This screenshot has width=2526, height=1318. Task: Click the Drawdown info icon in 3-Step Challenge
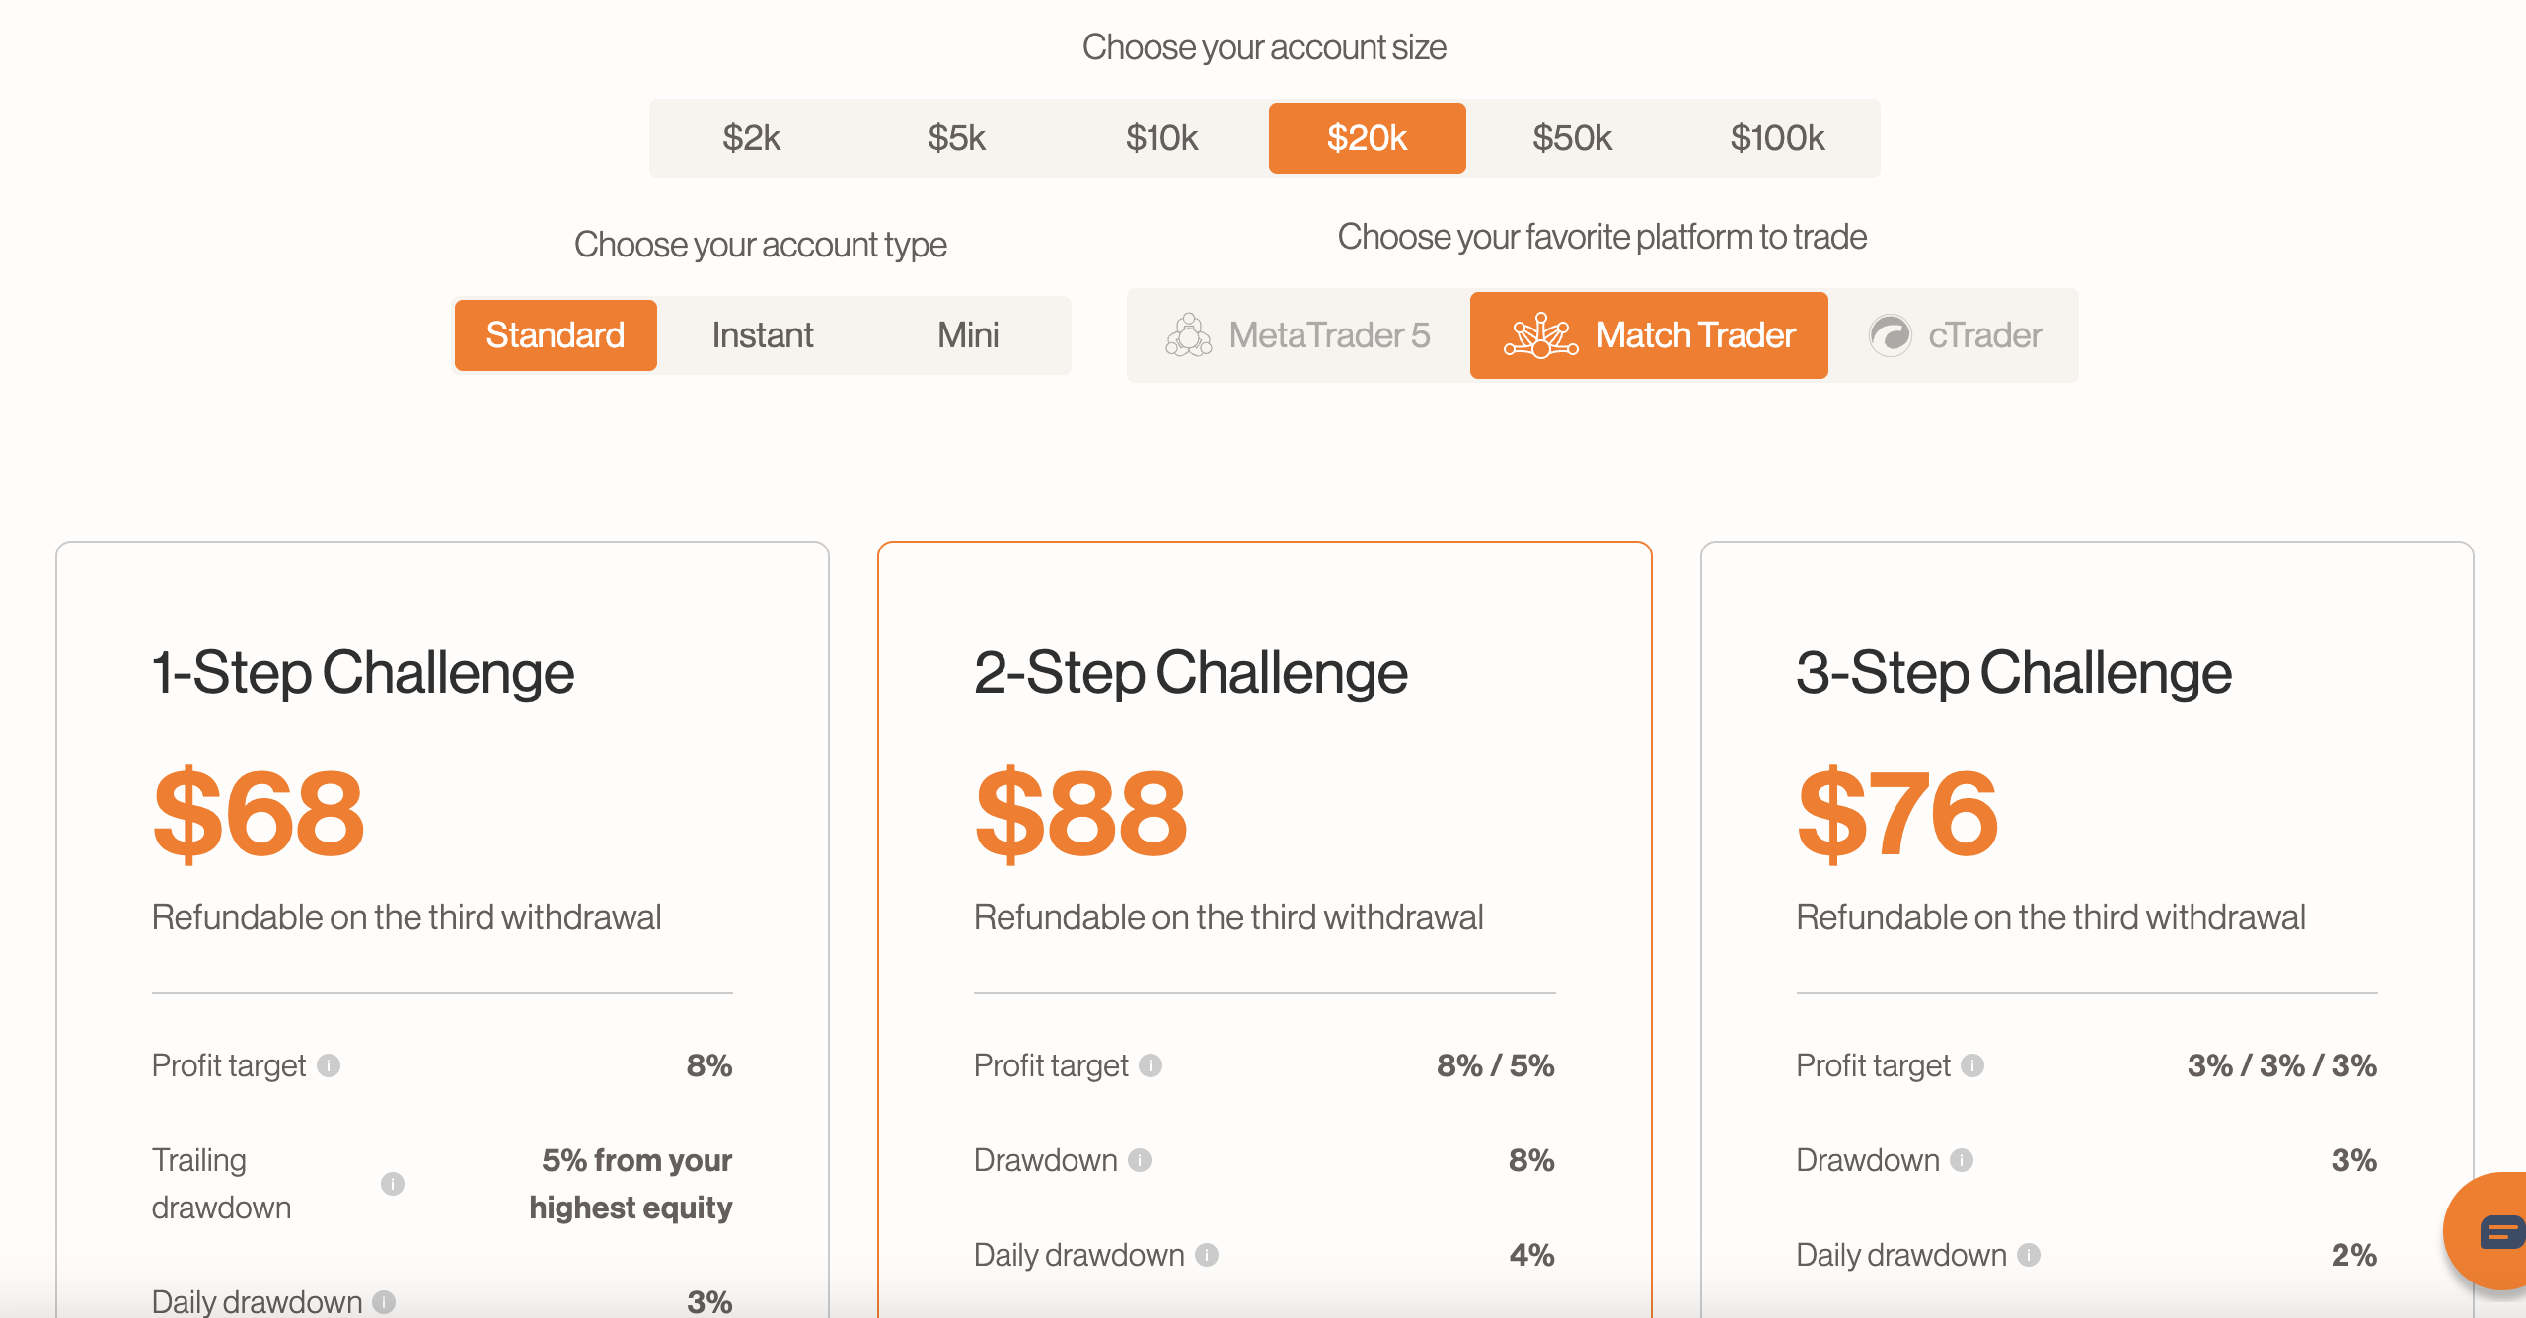pos(1963,1160)
